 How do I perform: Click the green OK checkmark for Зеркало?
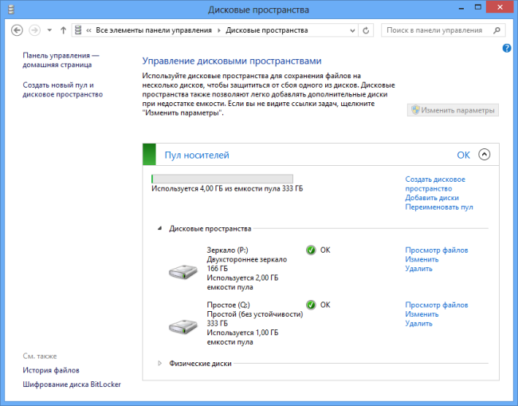click(x=311, y=250)
